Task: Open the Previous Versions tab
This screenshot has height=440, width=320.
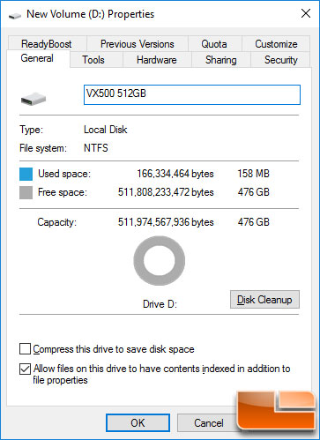Action: point(138,44)
